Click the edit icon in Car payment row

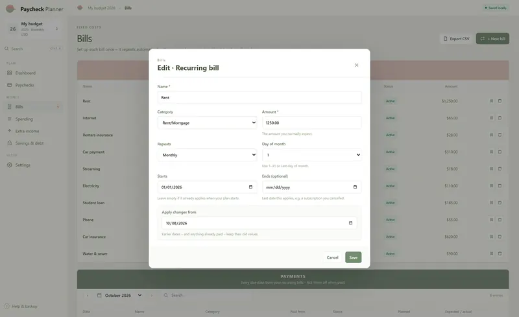point(492,152)
